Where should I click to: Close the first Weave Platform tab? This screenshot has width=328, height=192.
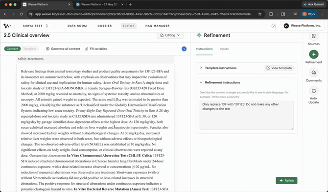pyautogui.click(x=69, y=4)
